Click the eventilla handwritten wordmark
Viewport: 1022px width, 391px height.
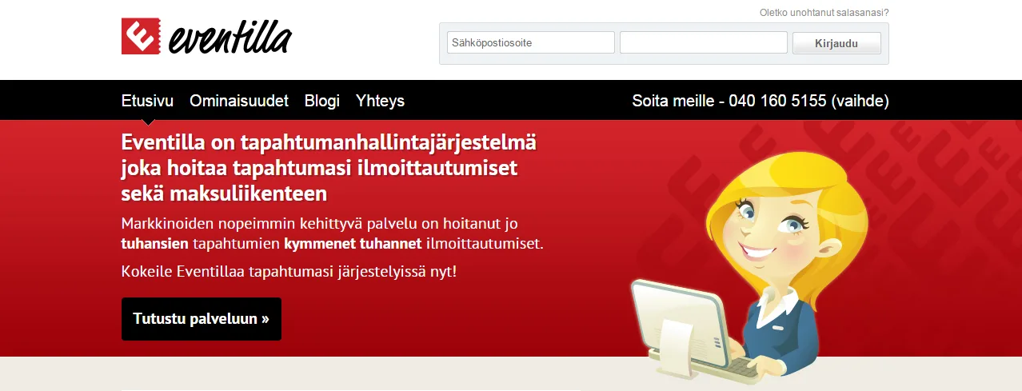click(230, 37)
